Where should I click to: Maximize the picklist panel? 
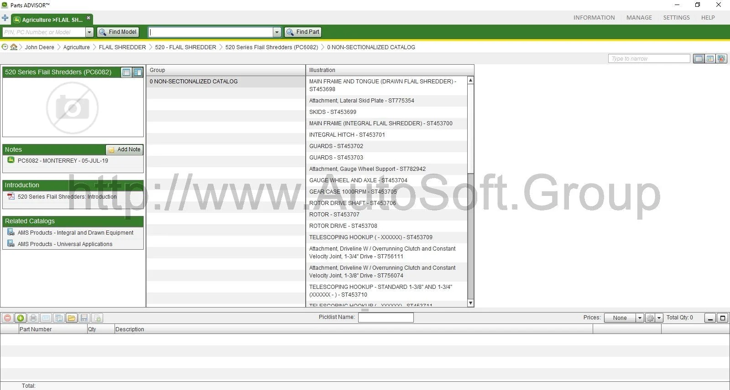[x=722, y=318]
